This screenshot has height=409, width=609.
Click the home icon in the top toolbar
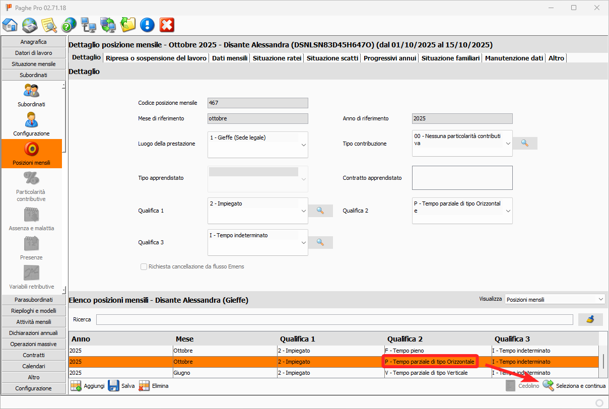click(10, 25)
